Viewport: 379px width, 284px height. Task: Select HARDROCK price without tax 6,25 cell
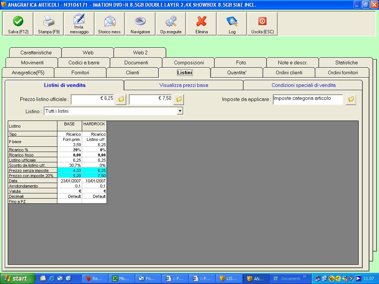pyautogui.click(x=94, y=170)
